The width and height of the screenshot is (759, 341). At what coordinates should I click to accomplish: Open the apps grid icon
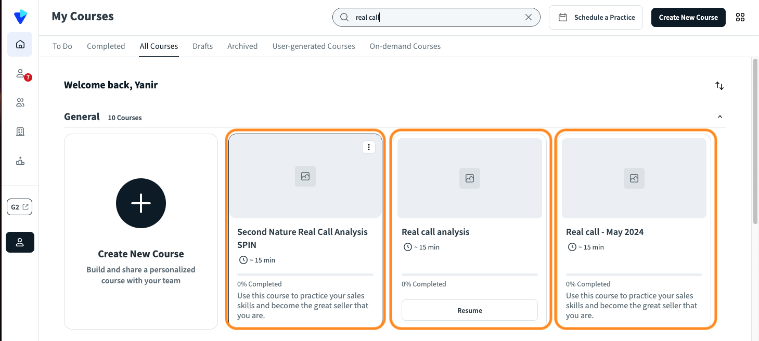click(x=740, y=17)
